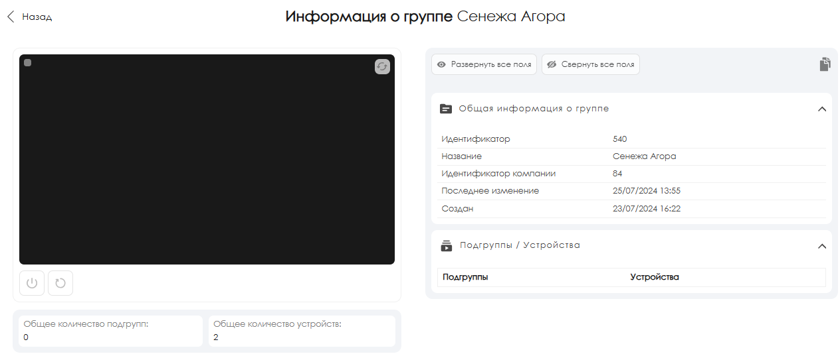Image resolution: width=840 pixels, height=356 pixels.
Task: Click the Последнее изменение date value
Action: coord(646,191)
